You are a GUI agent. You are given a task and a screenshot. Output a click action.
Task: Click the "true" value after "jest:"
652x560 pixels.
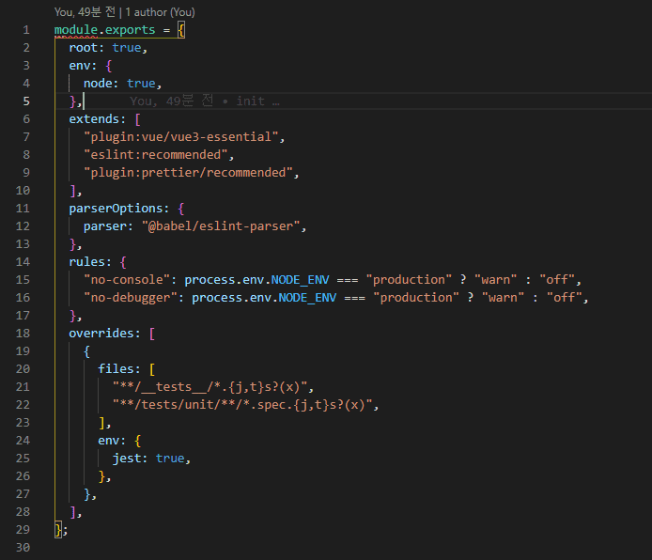click(x=170, y=459)
